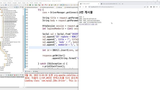The width and height of the screenshot is (160, 90).
Task: Switch to the MemberDoLoginServlet.java editor tab
Action: click(71, 7)
